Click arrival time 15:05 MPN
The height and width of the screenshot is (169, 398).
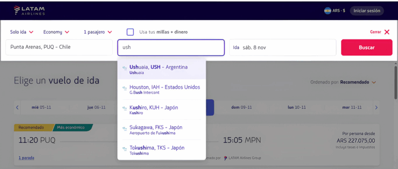click(242, 140)
